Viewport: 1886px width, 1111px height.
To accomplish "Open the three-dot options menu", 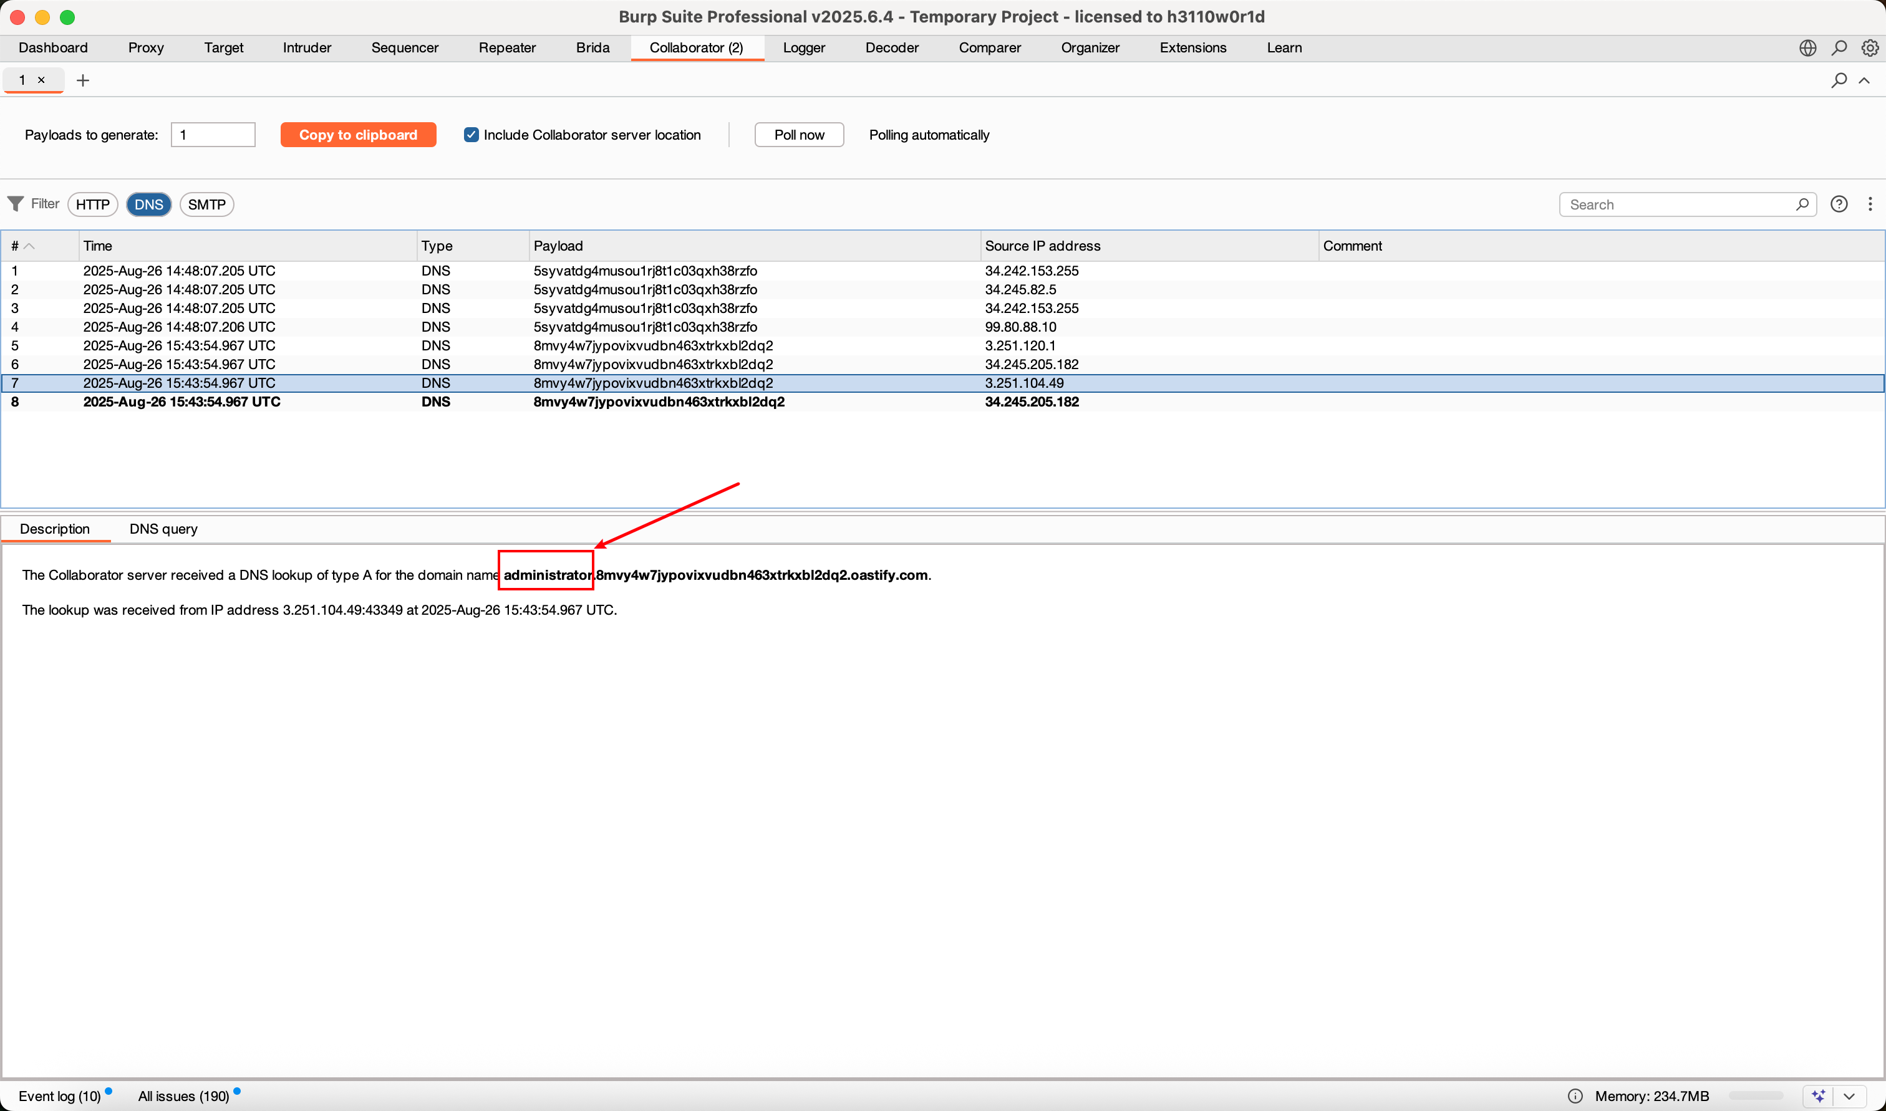I will (1870, 204).
